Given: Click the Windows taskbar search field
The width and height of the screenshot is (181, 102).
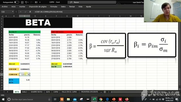Looking at the screenshot, I should 29,99.
